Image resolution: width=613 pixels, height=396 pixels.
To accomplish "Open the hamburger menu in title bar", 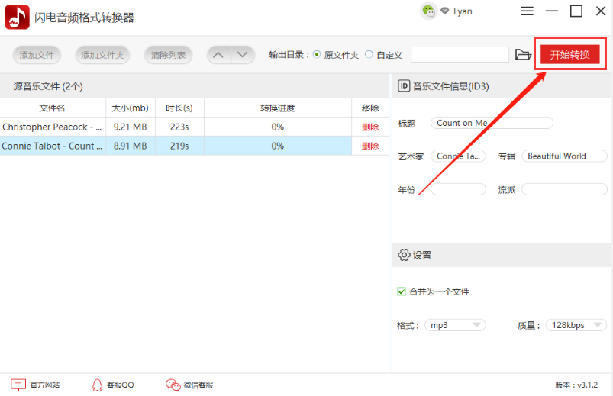I will click(x=527, y=11).
